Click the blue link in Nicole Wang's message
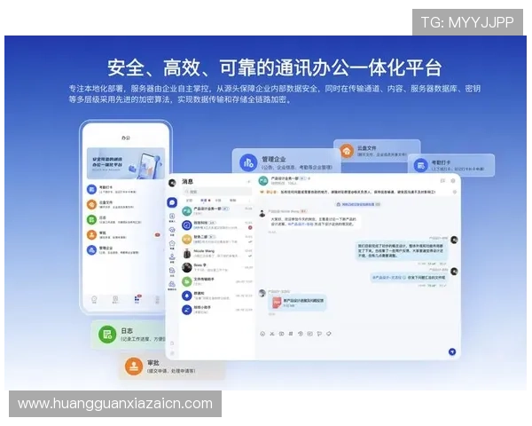532x426 pixels. pos(301,225)
